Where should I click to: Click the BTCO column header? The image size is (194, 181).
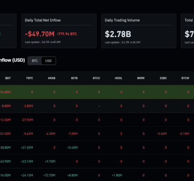(x=96, y=78)
